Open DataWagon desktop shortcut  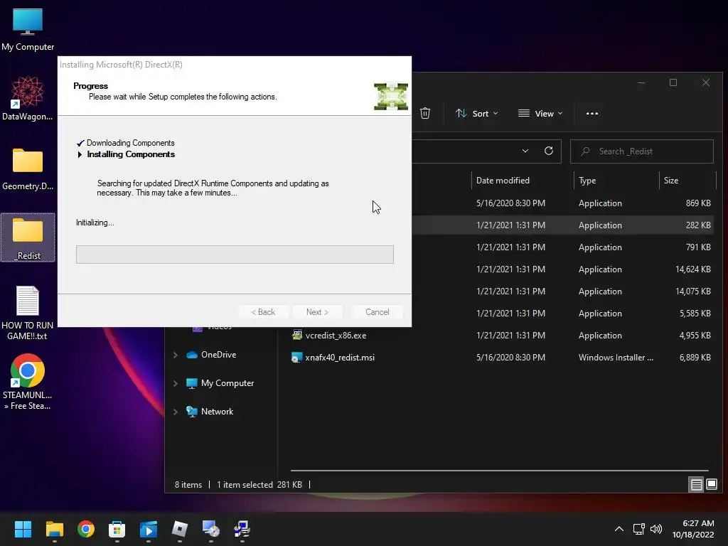pos(28,98)
